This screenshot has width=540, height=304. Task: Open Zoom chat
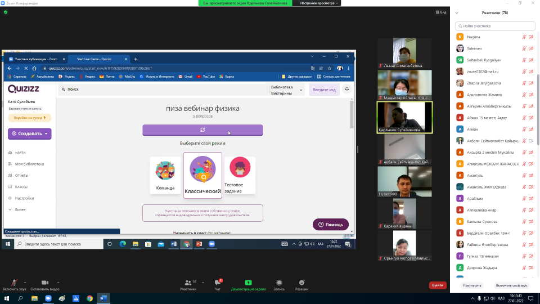[218, 285]
